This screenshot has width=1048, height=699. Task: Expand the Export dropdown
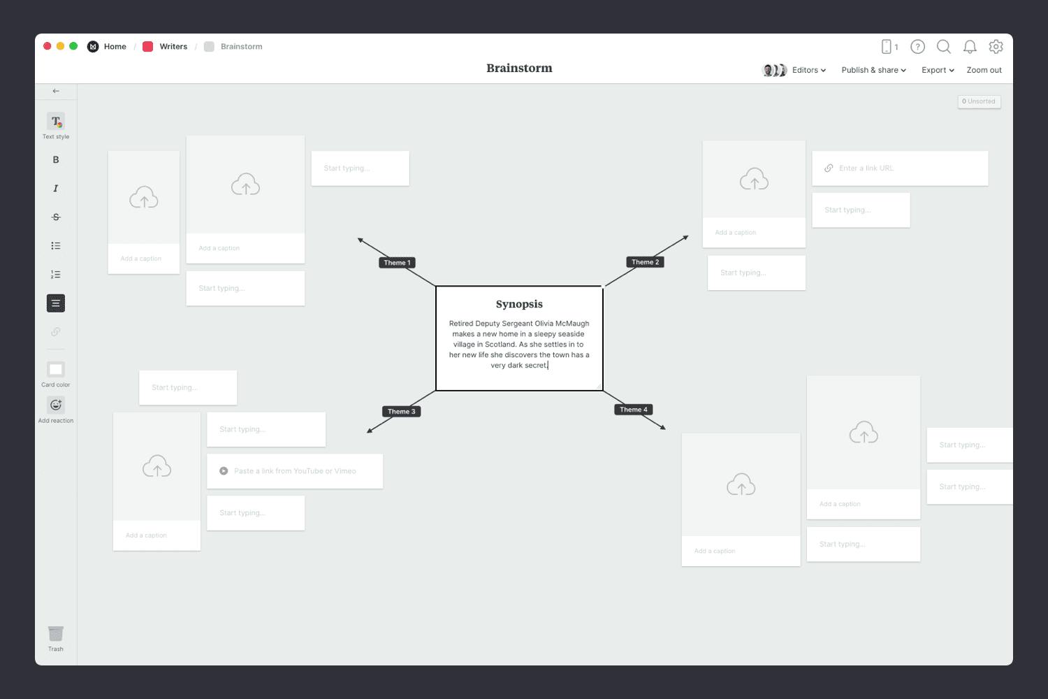[x=938, y=70]
